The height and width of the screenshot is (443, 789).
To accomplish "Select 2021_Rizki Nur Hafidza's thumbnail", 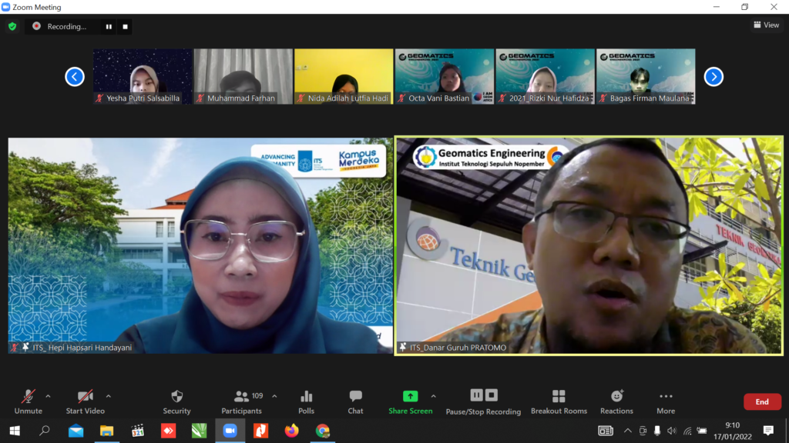I will pos(545,76).
